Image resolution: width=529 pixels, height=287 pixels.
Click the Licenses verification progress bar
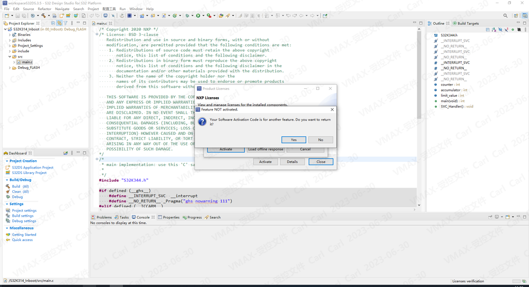[516, 281]
